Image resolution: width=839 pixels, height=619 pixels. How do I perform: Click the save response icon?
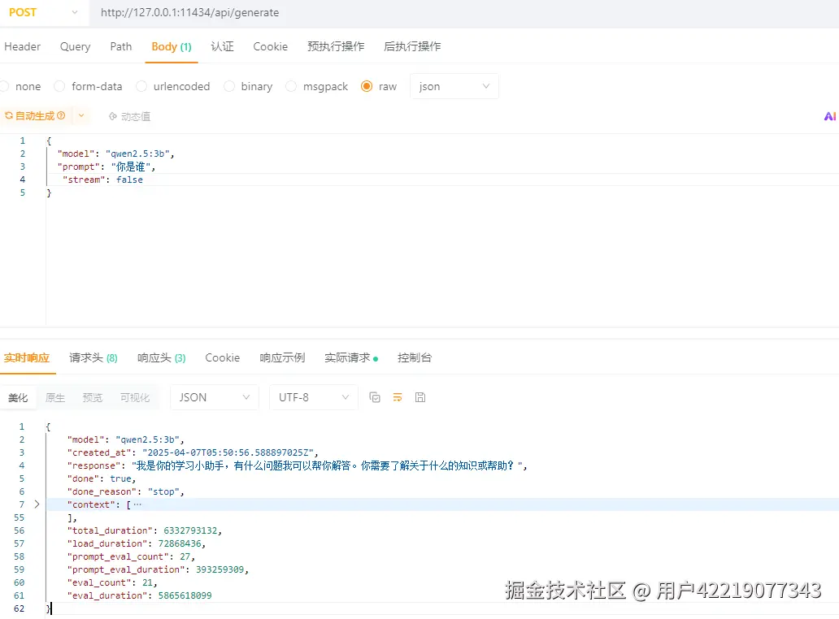[x=420, y=397]
